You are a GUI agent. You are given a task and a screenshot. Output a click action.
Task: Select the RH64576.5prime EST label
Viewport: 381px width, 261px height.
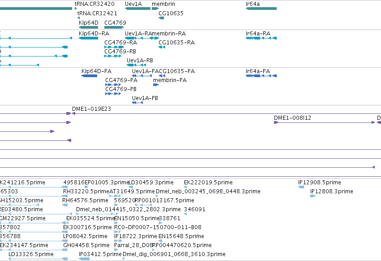pyautogui.click(x=85, y=200)
